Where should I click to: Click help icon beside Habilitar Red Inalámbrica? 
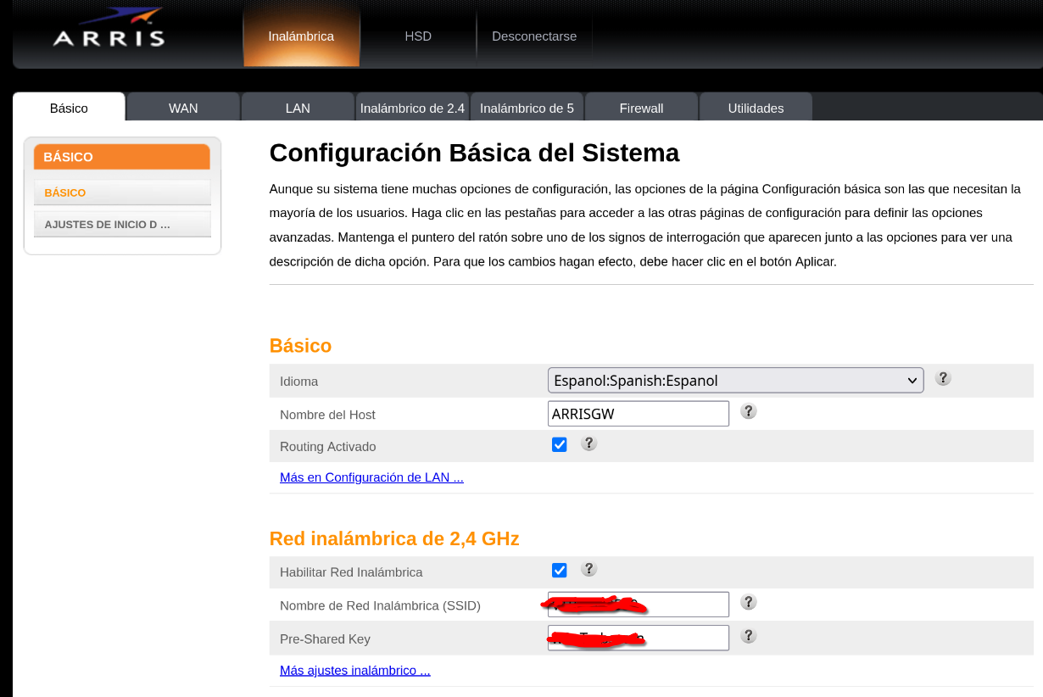point(588,569)
